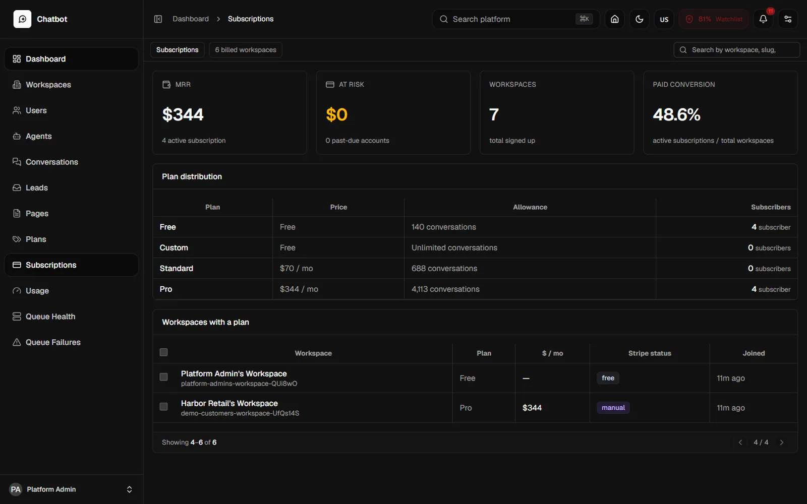Click the Usage gauge icon
The width and height of the screenshot is (807, 504).
pos(17,291)
